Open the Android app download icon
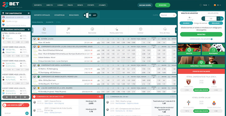The height and width of the screenshot is (116, 226). tap(90, 15)
